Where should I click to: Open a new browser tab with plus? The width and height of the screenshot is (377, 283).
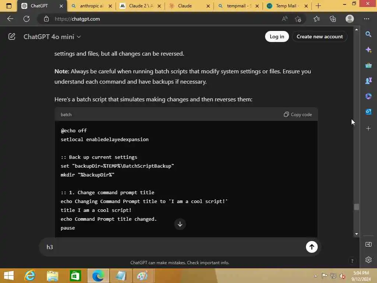click(318, 6)
